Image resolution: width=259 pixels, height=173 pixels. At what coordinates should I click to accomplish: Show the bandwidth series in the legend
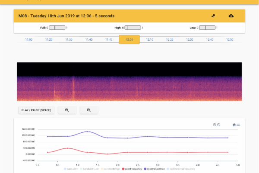[x=73, y=169]
